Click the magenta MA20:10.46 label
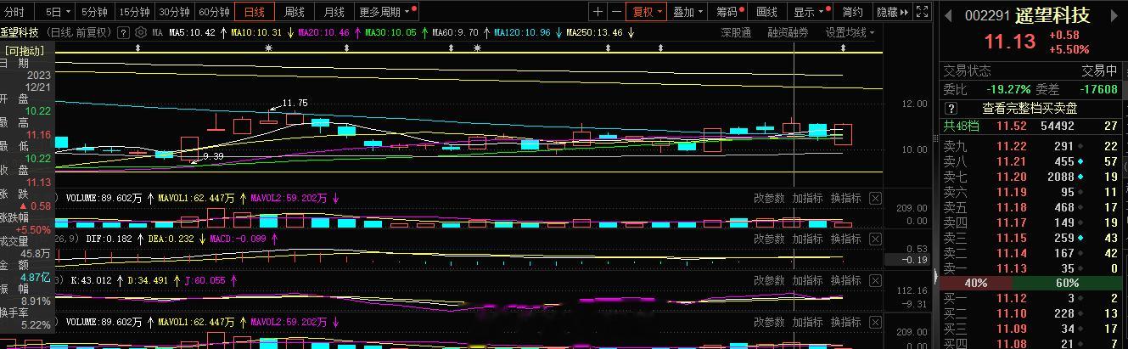 323,32
